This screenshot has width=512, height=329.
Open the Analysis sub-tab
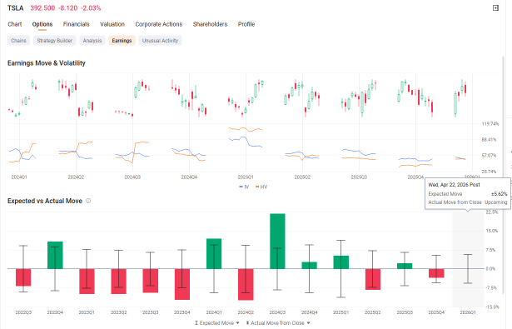[x=92, y=41]
